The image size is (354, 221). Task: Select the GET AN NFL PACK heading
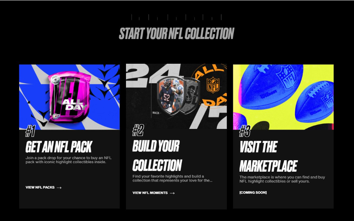click(59, 147)
